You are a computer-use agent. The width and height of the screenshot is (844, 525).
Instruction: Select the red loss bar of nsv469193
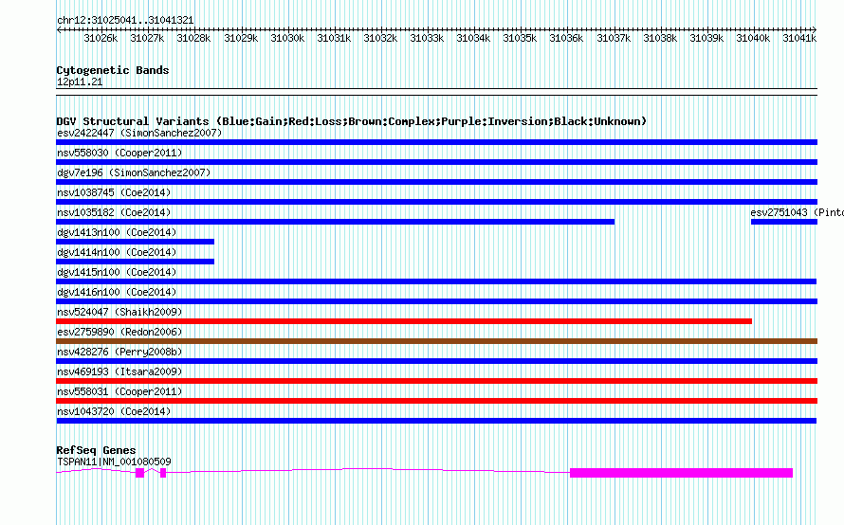tap(436, 381)
